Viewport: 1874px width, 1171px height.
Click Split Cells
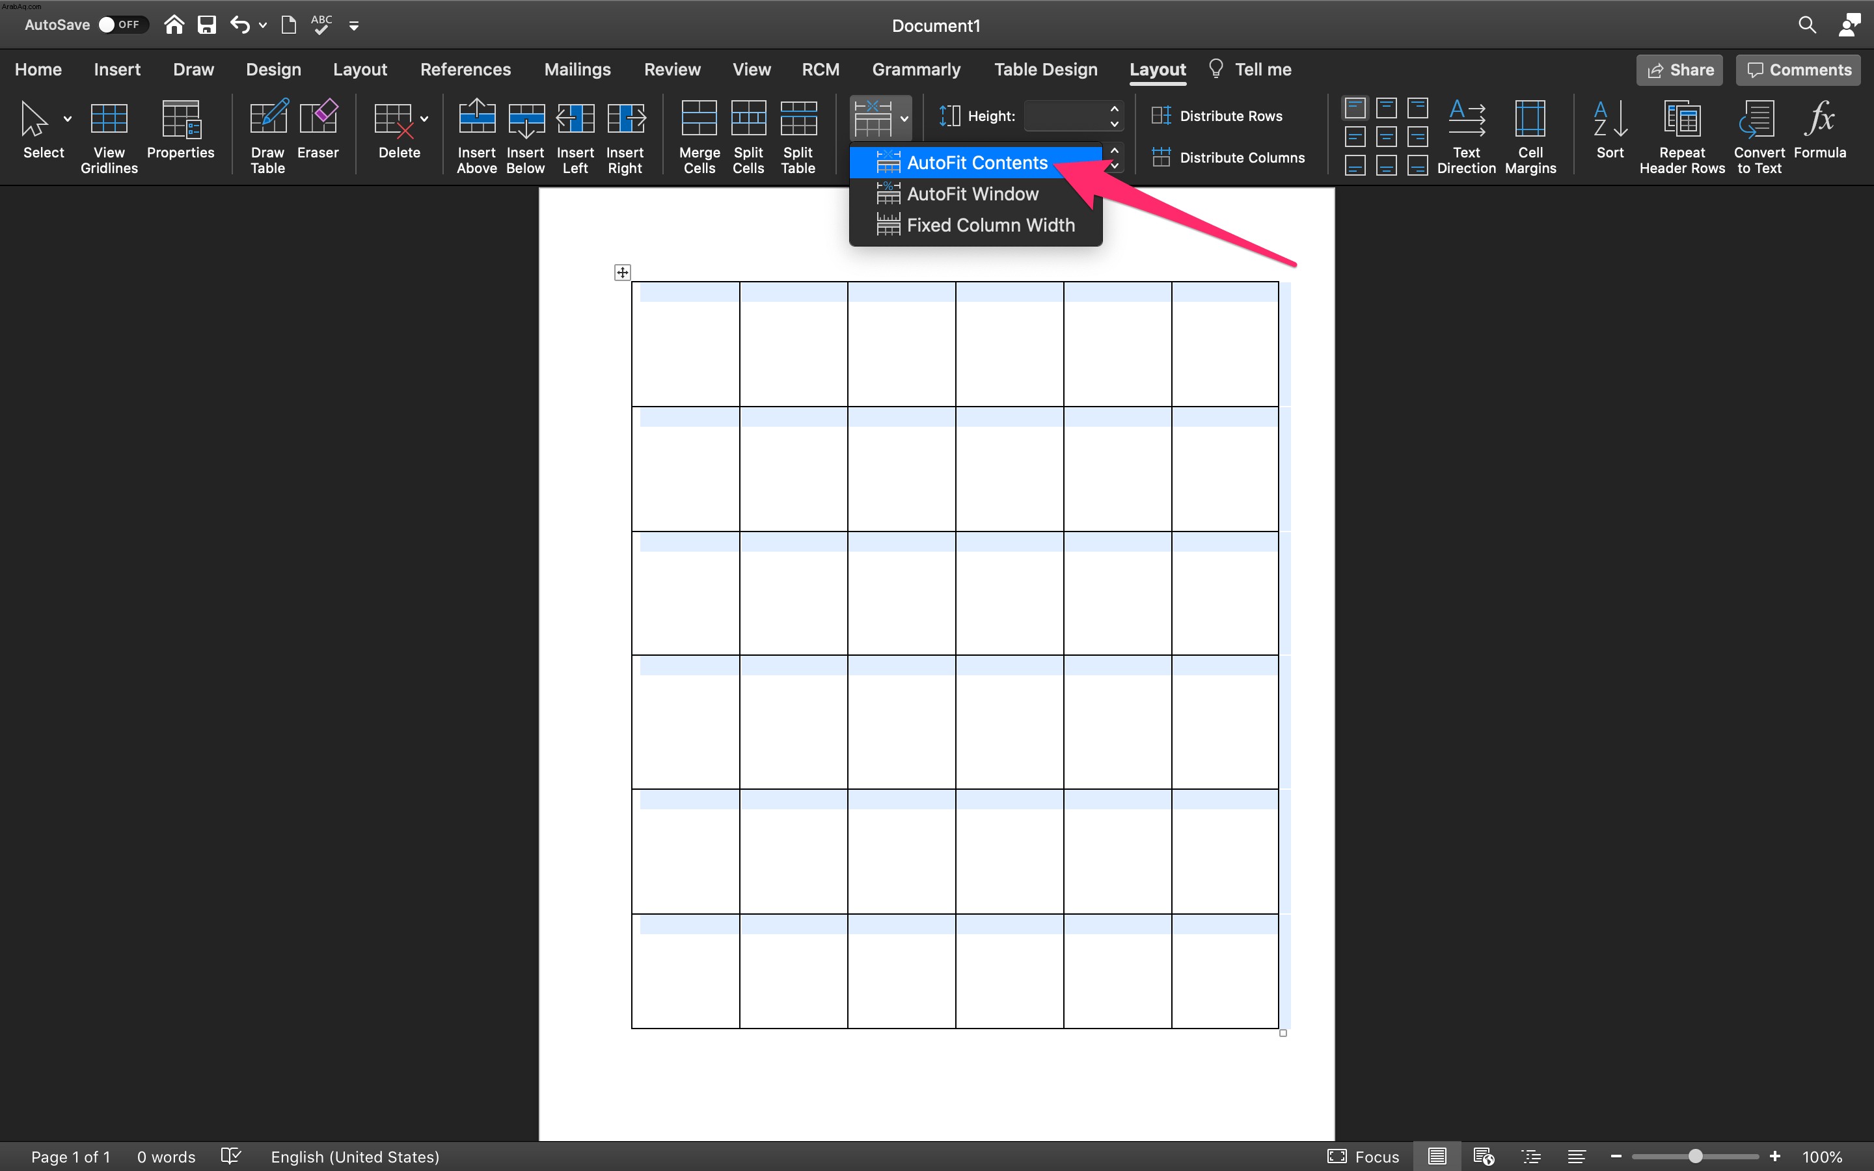point(749,137)
